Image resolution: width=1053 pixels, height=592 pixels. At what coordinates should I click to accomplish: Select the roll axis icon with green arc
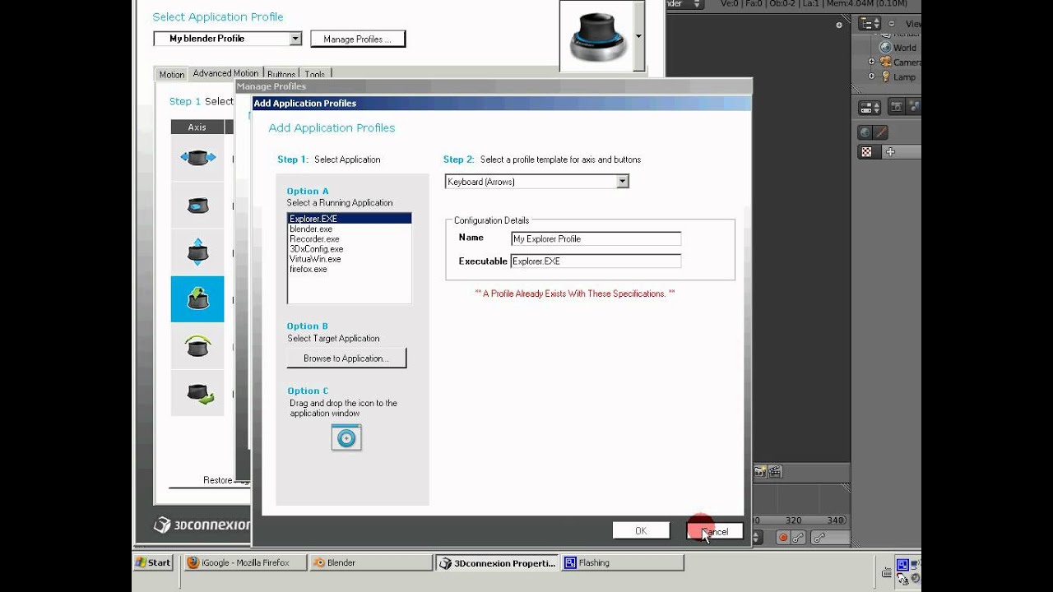pyautogui.click(x=197, y=345)
